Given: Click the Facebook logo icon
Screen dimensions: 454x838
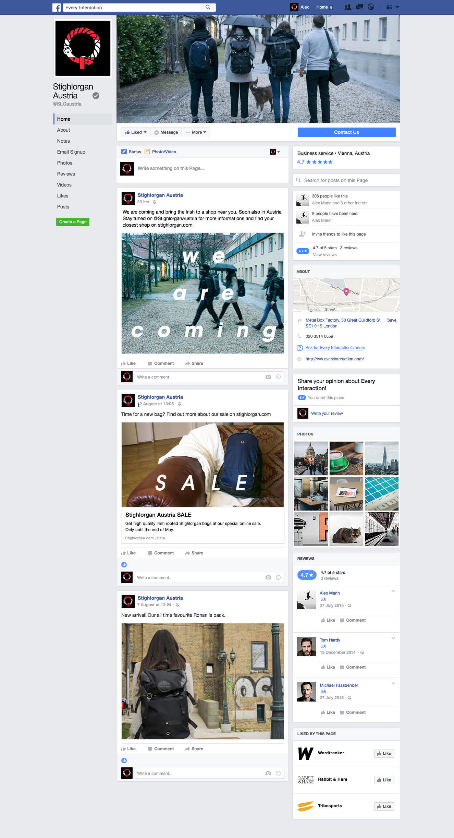Looking at the screenshot, I should click(57, 7).
